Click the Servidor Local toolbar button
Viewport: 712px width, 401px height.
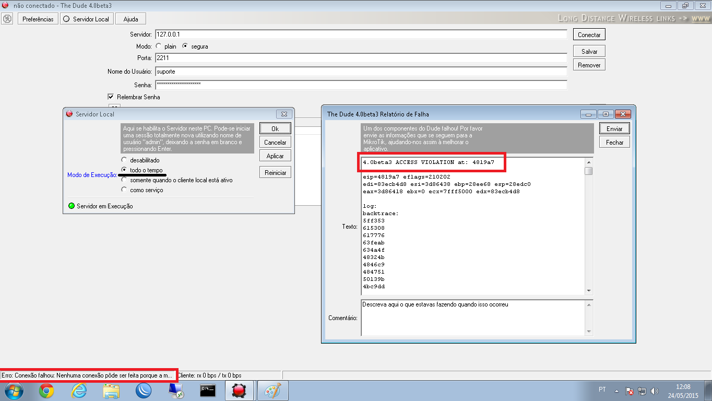(86, 19)
